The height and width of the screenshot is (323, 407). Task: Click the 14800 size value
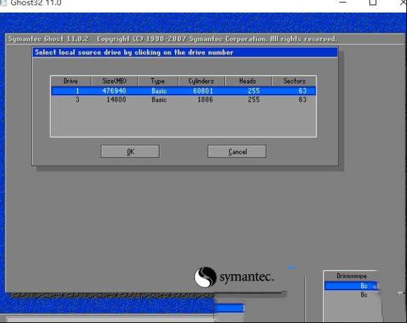coord(116,100)
